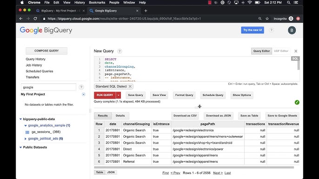
Task: Open the Bookmarks menu in the menu bar
Action: point(97,2)
